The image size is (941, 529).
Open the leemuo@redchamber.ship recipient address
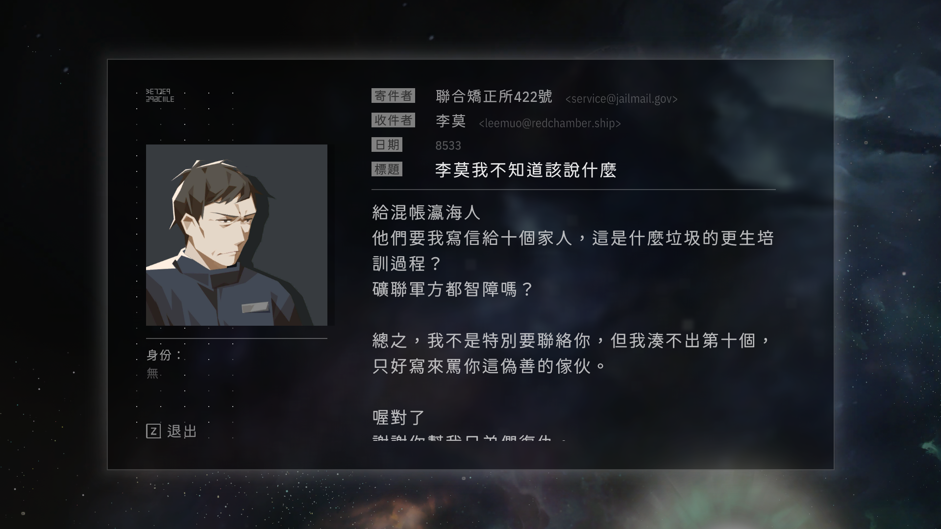point(550,123)
